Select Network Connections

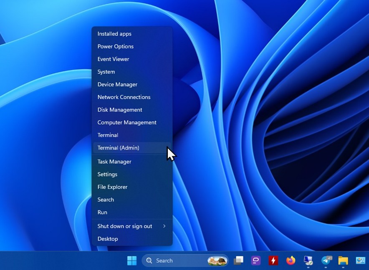point(132,97)
